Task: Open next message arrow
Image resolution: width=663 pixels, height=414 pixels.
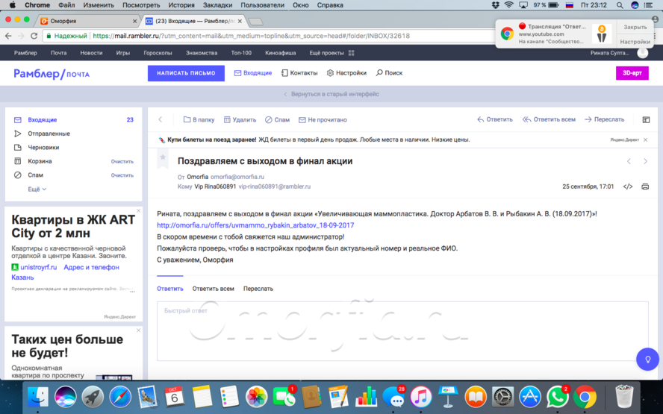Action: coord(645,161)
